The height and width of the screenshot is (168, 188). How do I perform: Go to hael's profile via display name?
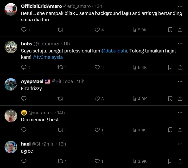pos(25,144)
